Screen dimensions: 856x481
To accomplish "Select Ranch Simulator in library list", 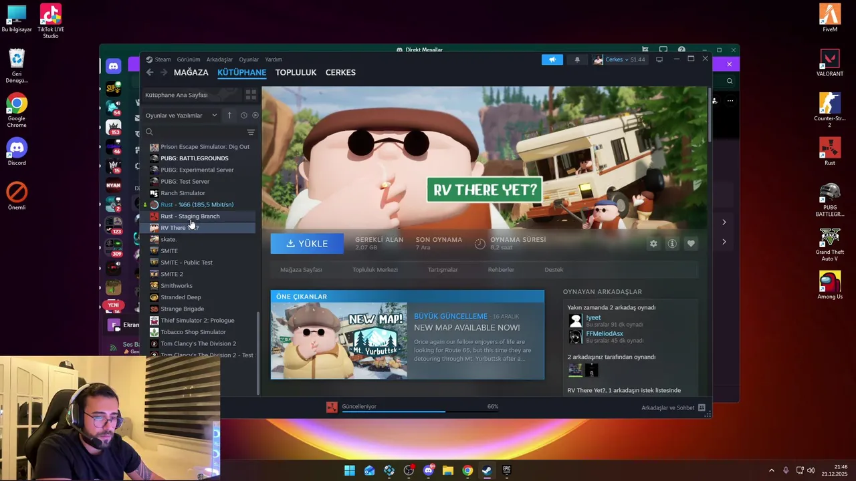I will coord(183,193).
